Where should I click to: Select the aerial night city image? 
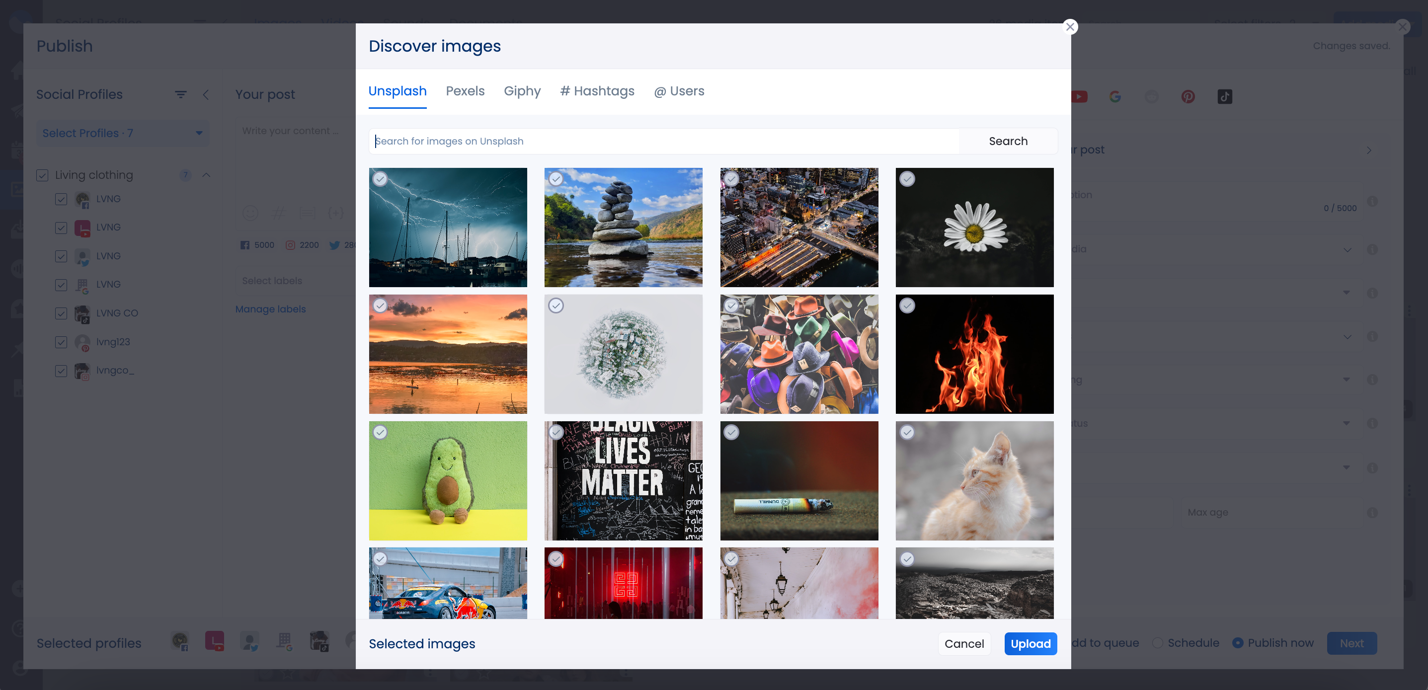pyautogui.click(x=799, y=227)
